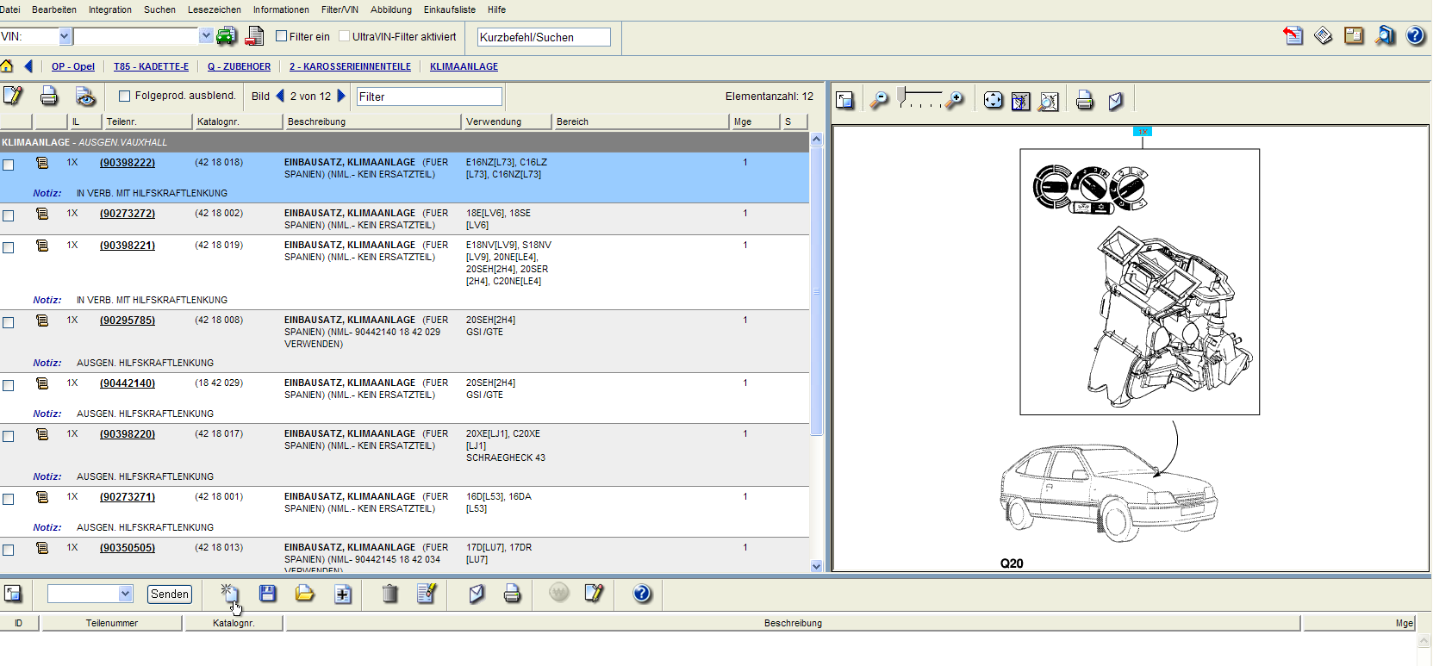Open the VIN type dropdown
Screen dimensions: 1433x666
65,36
